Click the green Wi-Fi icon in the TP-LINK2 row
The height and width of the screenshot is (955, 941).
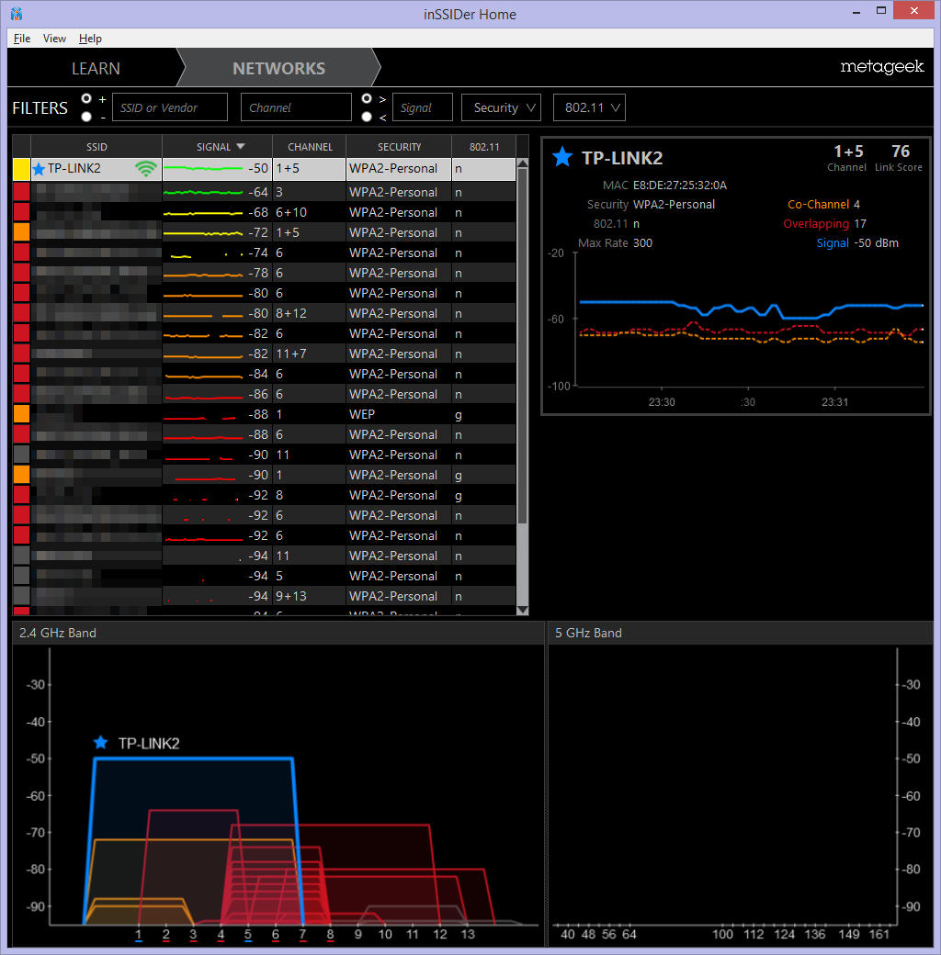pos(146,169)
